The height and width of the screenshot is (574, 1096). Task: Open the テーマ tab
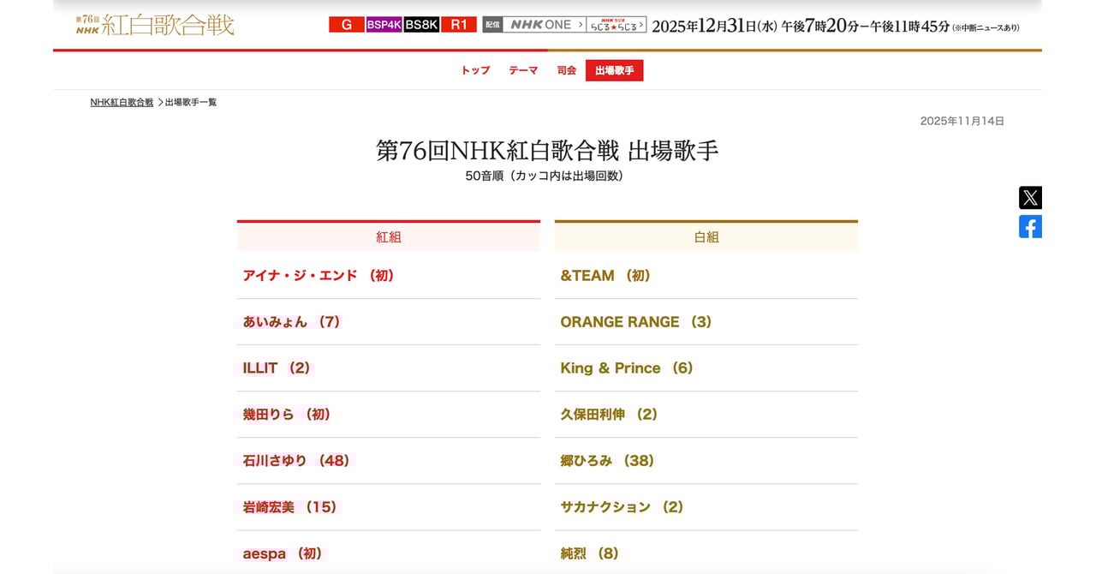[523, 71]
